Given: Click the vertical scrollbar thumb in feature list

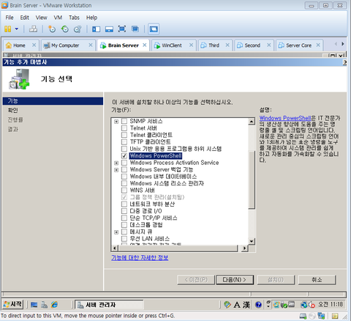Looking at the screenshot, I should click(x=252, y=180).
